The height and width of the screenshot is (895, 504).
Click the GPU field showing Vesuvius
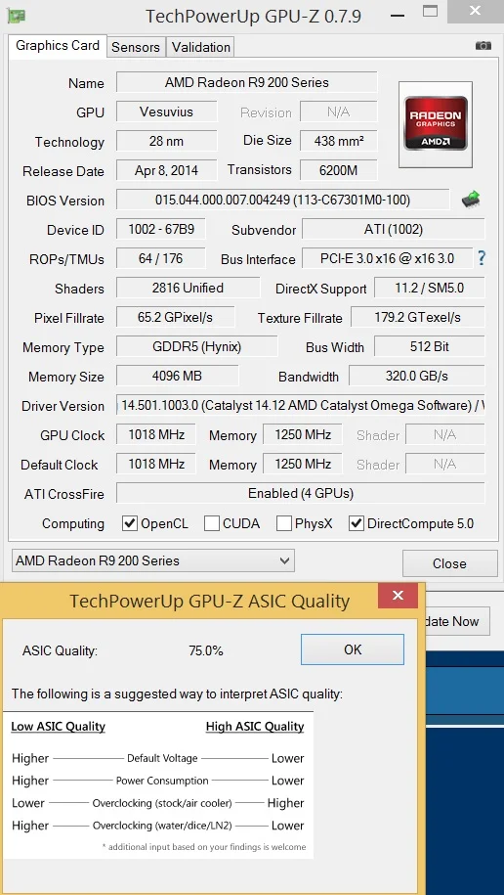[x=166, y=112]
